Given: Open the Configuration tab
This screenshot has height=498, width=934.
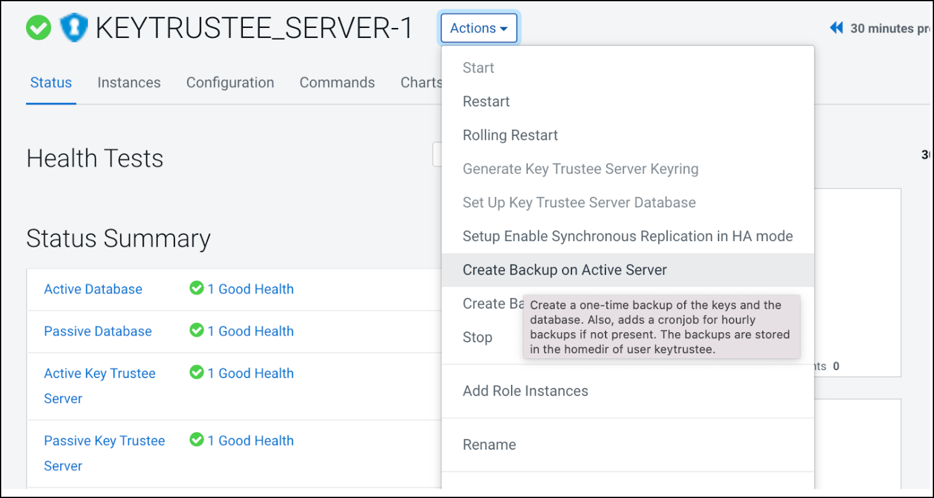Looking at the screenshot, I should click(x=230, y=83).
